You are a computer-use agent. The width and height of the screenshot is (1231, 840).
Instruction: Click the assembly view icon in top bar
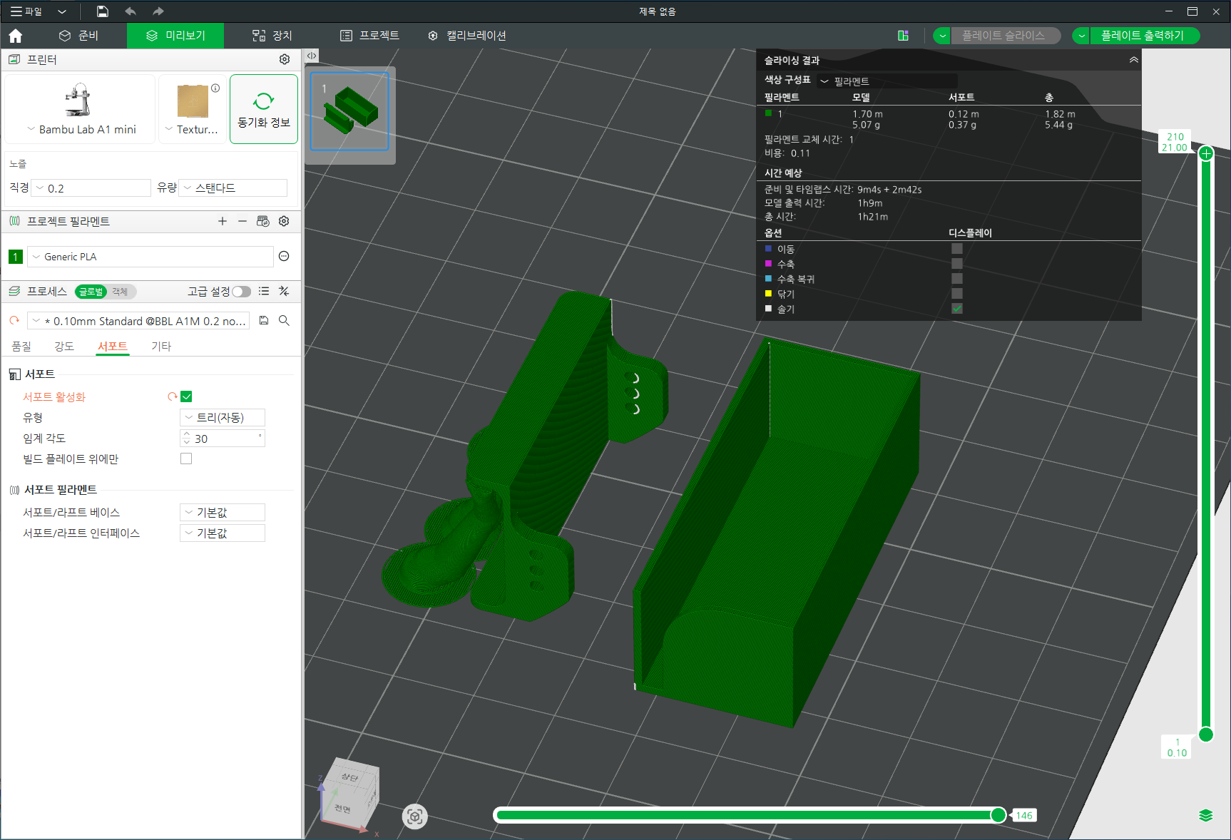pyautogui.click(x=903, y=36)
